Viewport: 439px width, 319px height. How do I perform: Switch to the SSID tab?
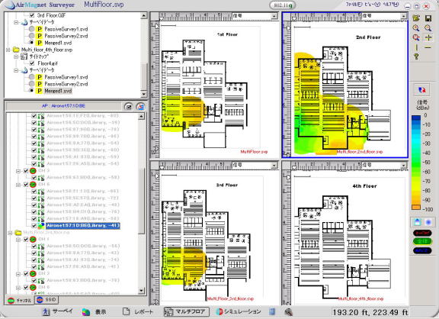pos(47,300)
